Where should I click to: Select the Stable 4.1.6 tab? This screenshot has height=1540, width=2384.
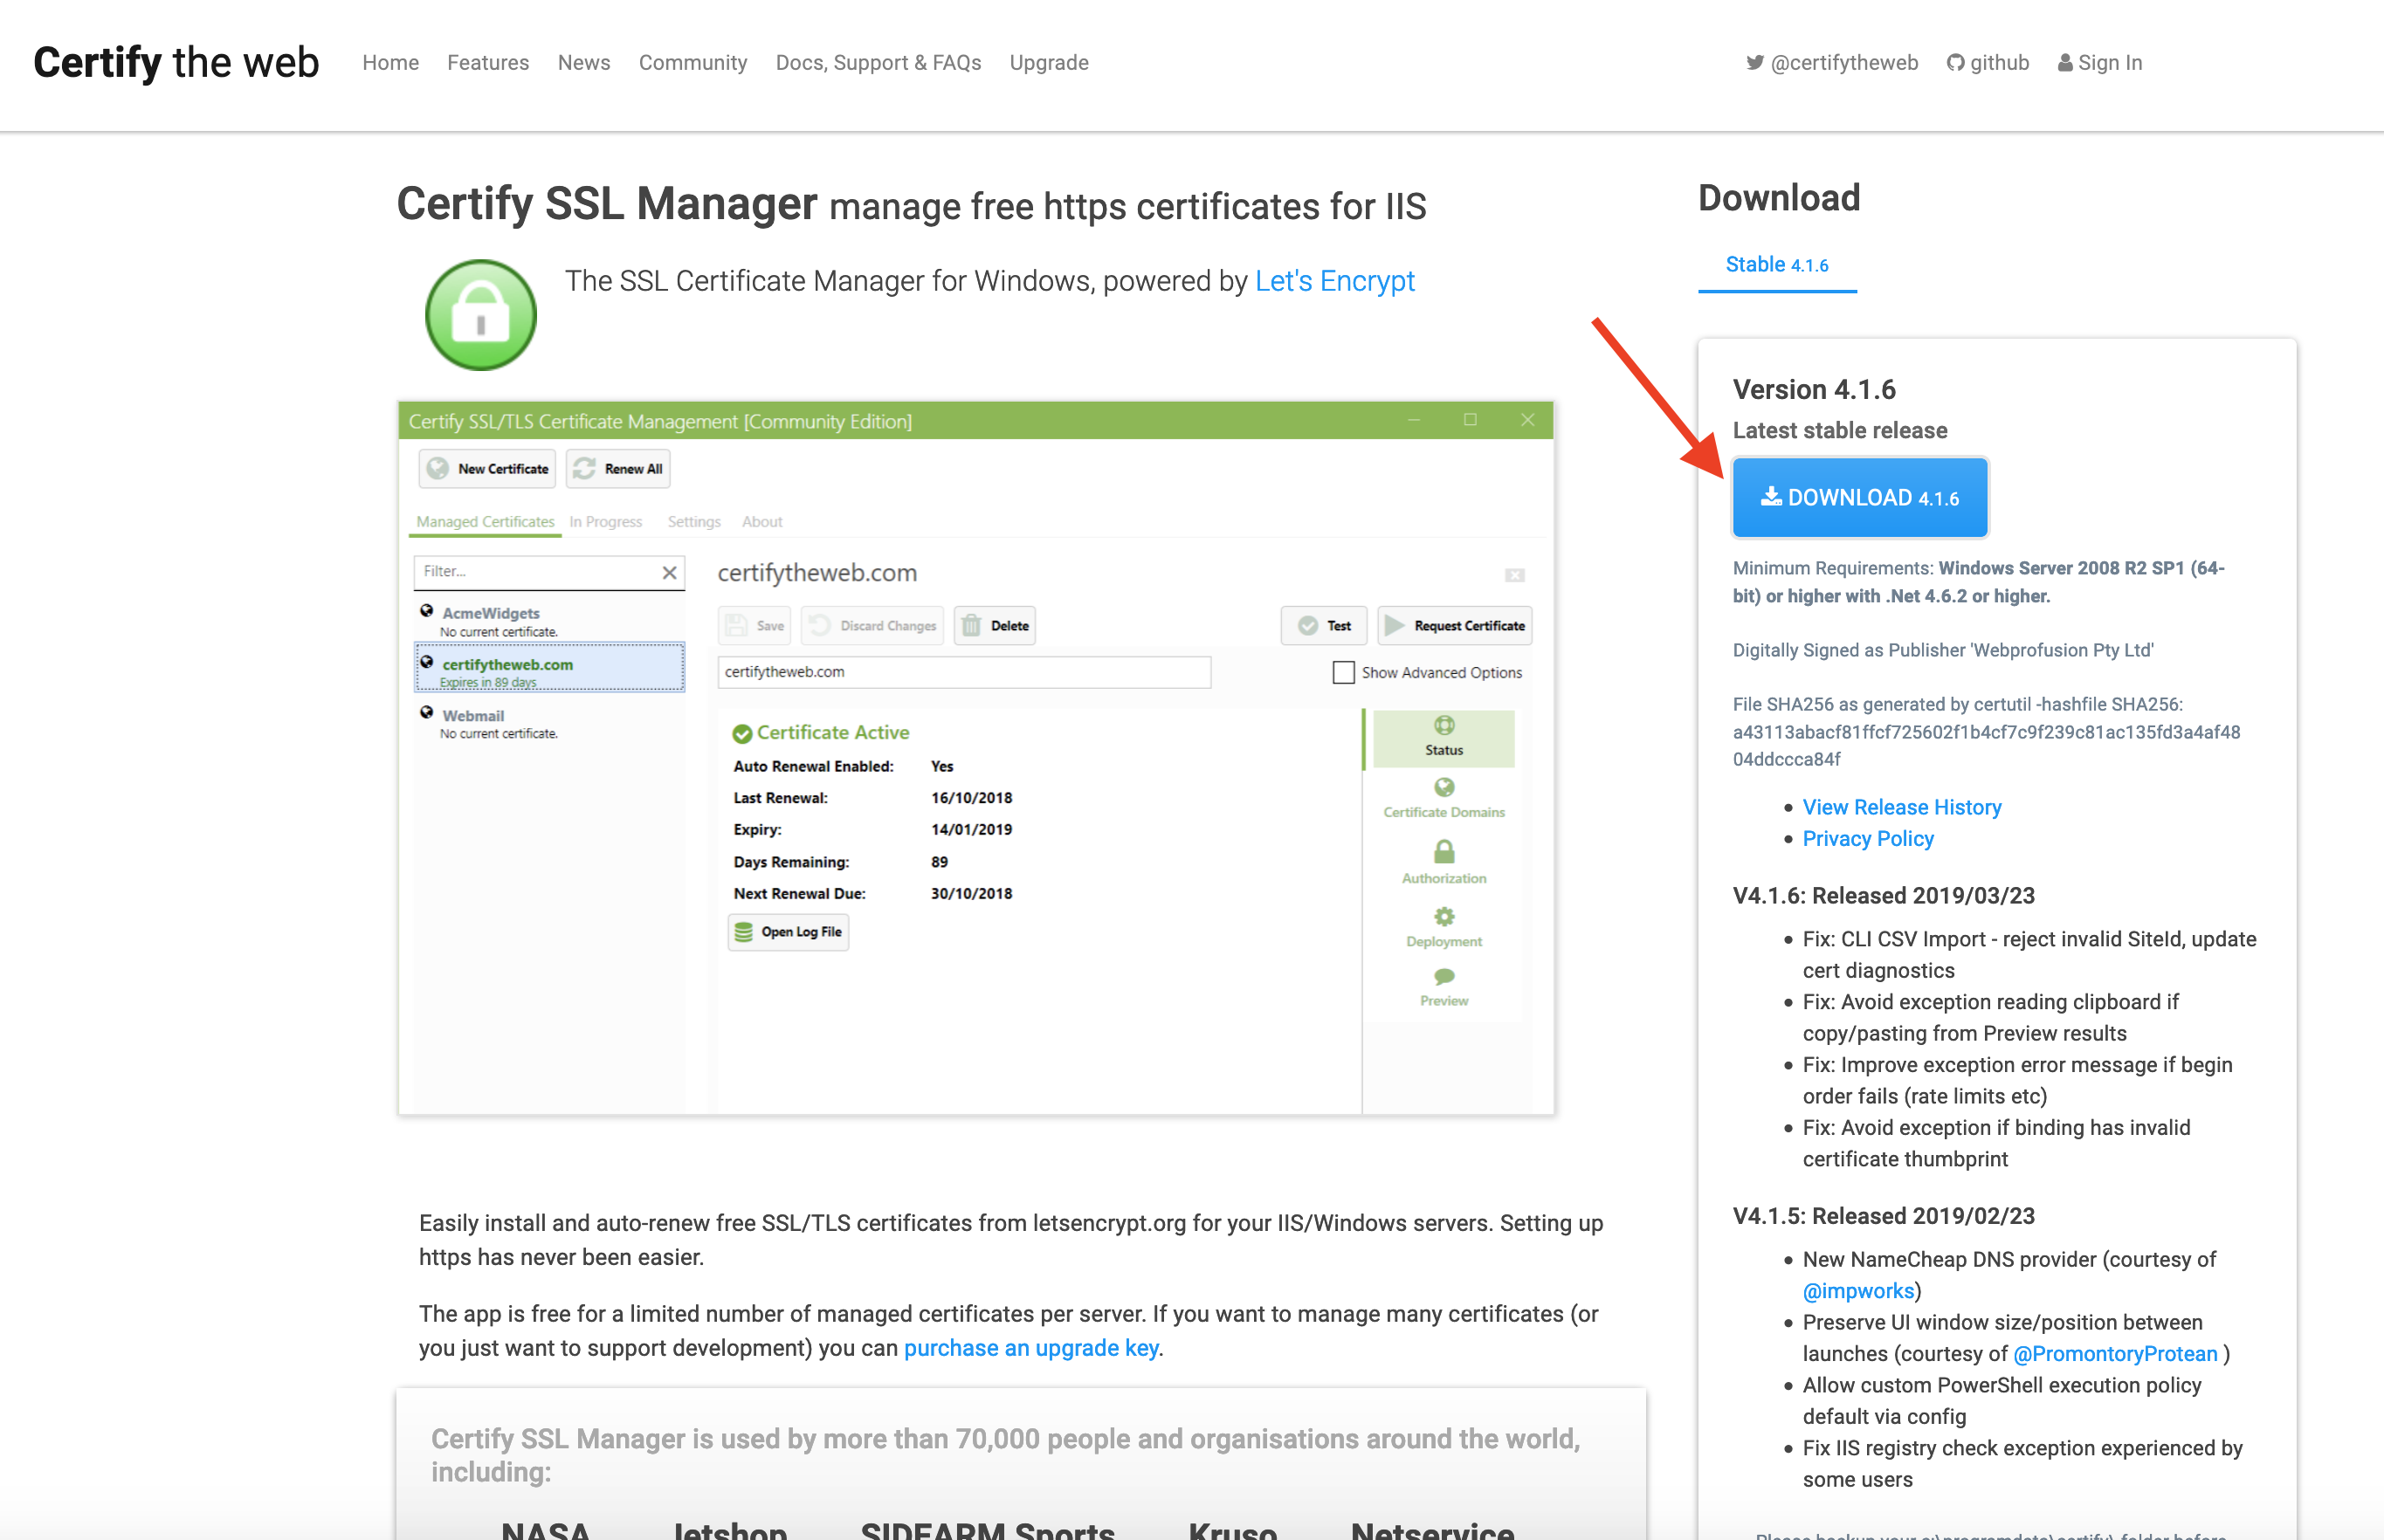coord(1777,265)
